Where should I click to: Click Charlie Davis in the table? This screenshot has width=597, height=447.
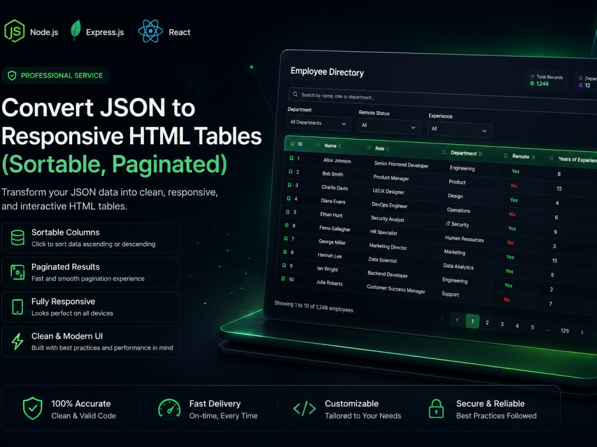(334, 187)
